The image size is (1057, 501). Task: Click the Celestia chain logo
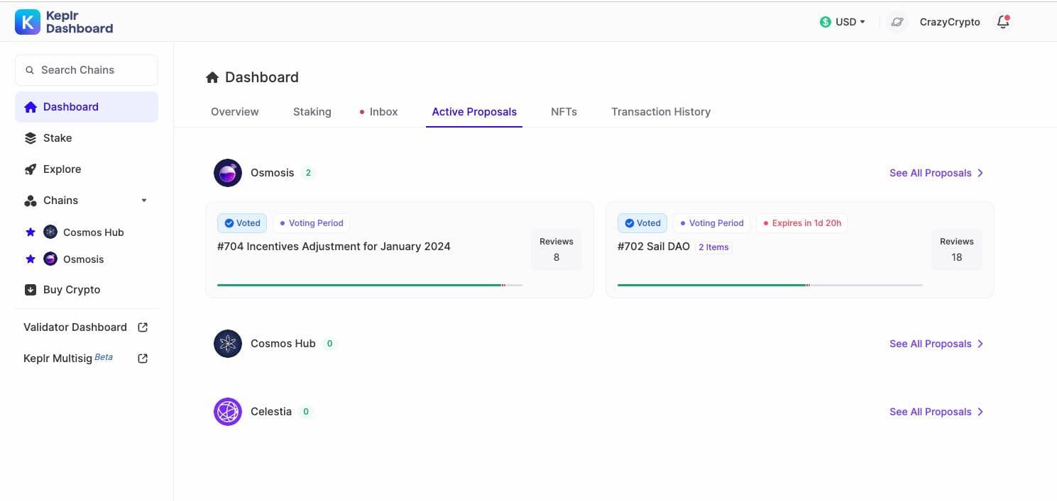(228, 412)
